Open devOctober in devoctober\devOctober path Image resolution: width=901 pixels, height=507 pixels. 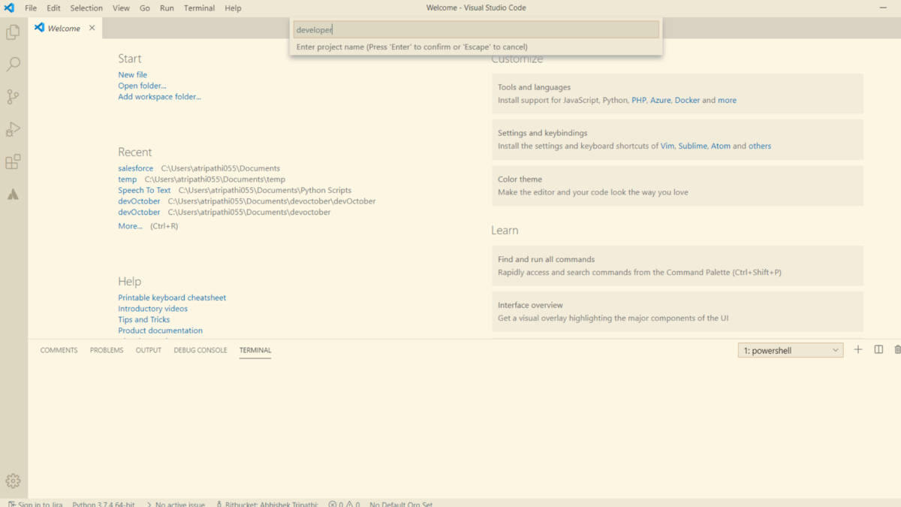pyautogui.click(x=139, y=201)
